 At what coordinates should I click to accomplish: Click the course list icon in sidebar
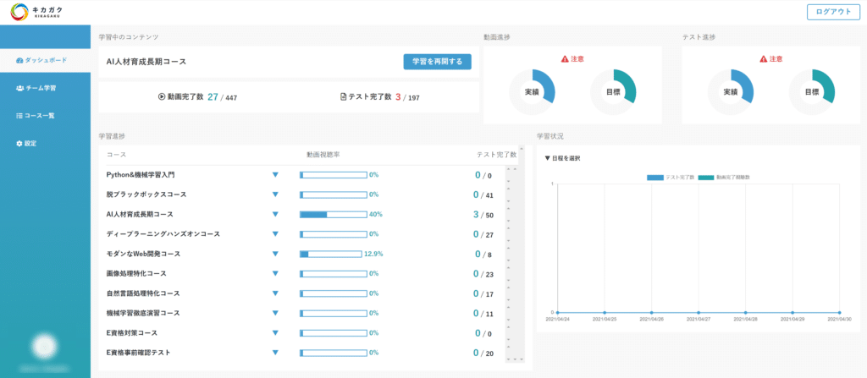click(19, 116)
